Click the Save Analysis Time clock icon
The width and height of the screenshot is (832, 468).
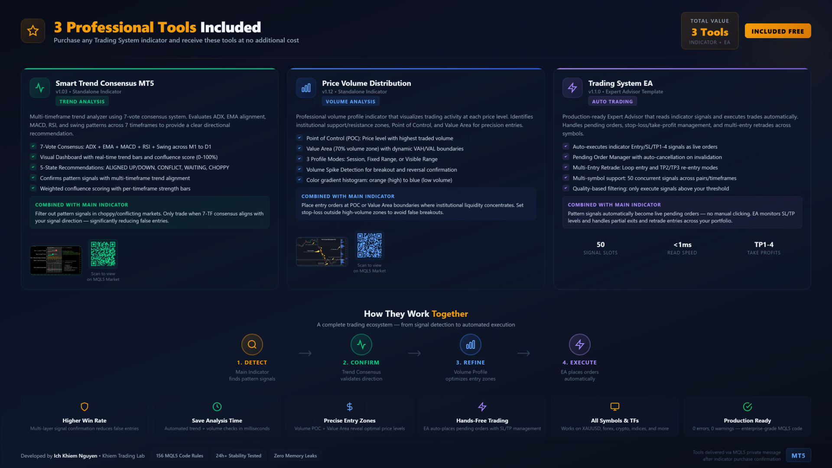[217, 406]
